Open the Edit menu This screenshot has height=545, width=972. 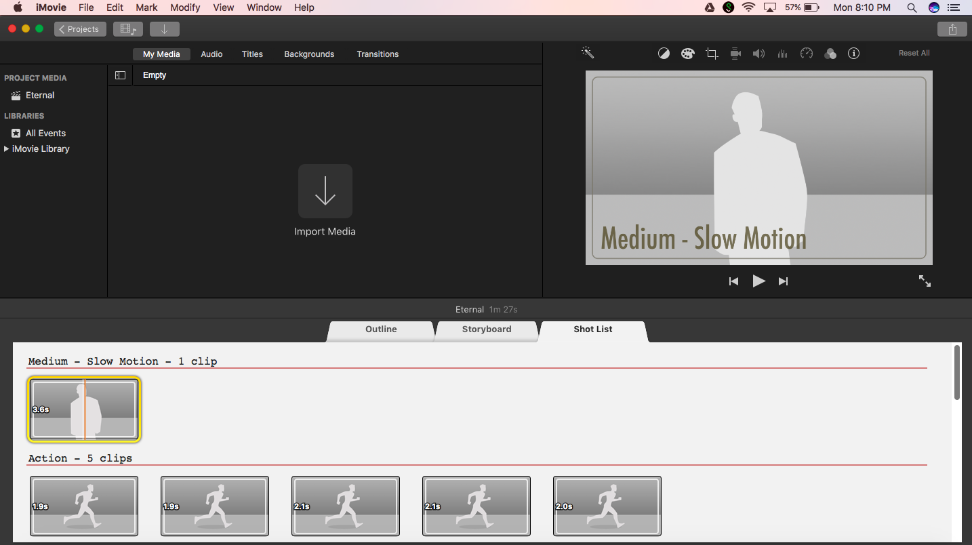(115, 7)
